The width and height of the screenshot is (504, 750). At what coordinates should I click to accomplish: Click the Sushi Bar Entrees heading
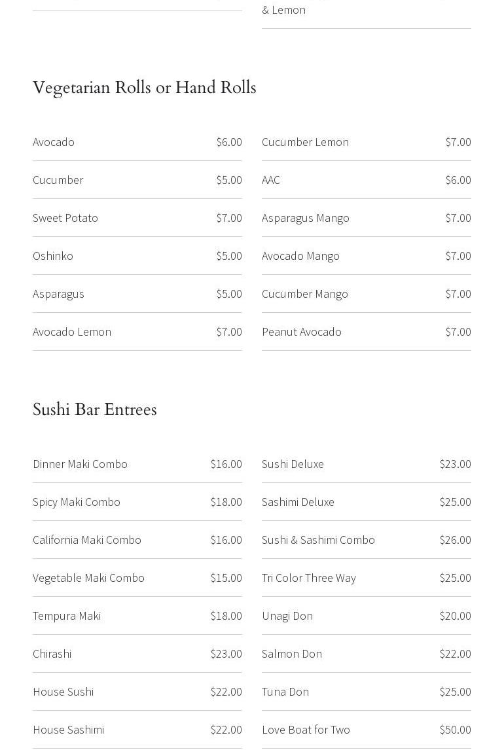tap(95, 410)
